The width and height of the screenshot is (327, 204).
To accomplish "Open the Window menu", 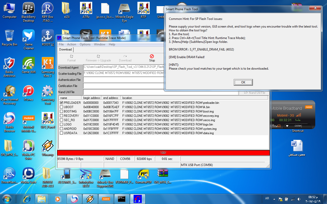I will coord(100,44).
